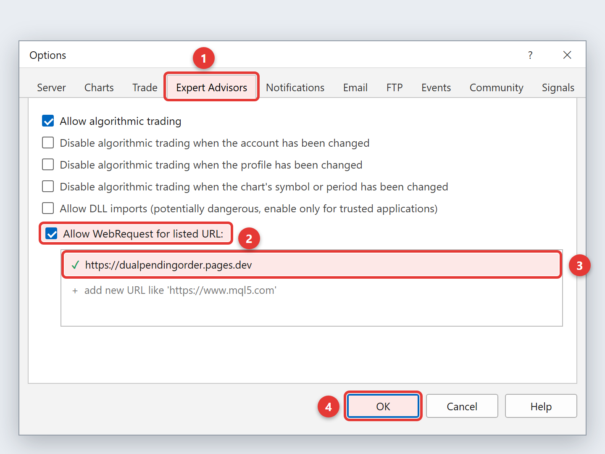
Task: Click the Cancel button
Action: (x=462, y=406)
